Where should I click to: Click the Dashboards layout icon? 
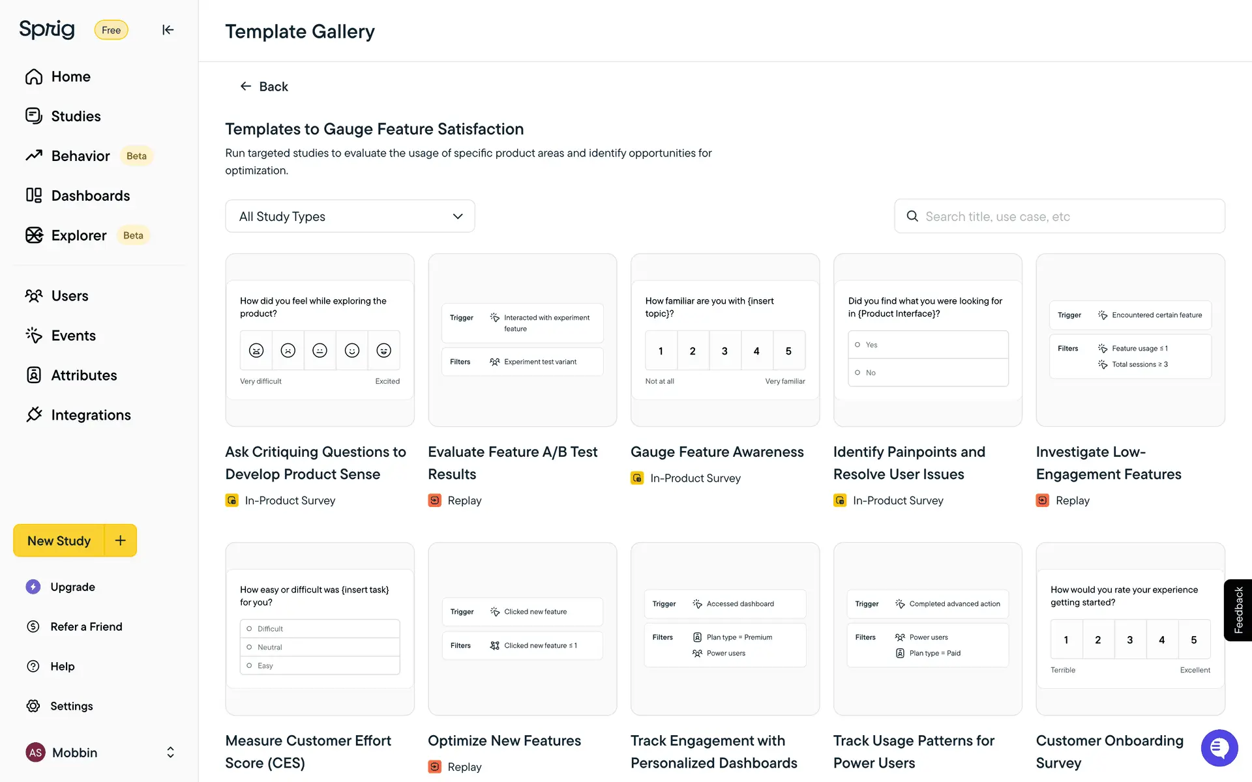(x=34, y=195)
